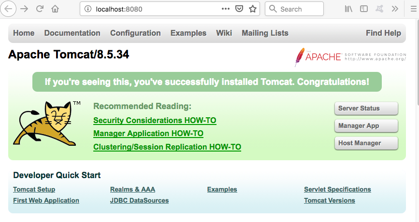Open Clustering/Session Replication HOW-TO link
This screenshot has height=222, width=419.
coord(167,147)
